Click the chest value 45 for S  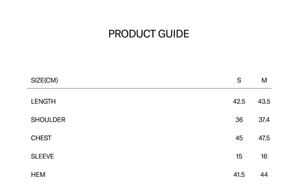(x=239, y=138)
